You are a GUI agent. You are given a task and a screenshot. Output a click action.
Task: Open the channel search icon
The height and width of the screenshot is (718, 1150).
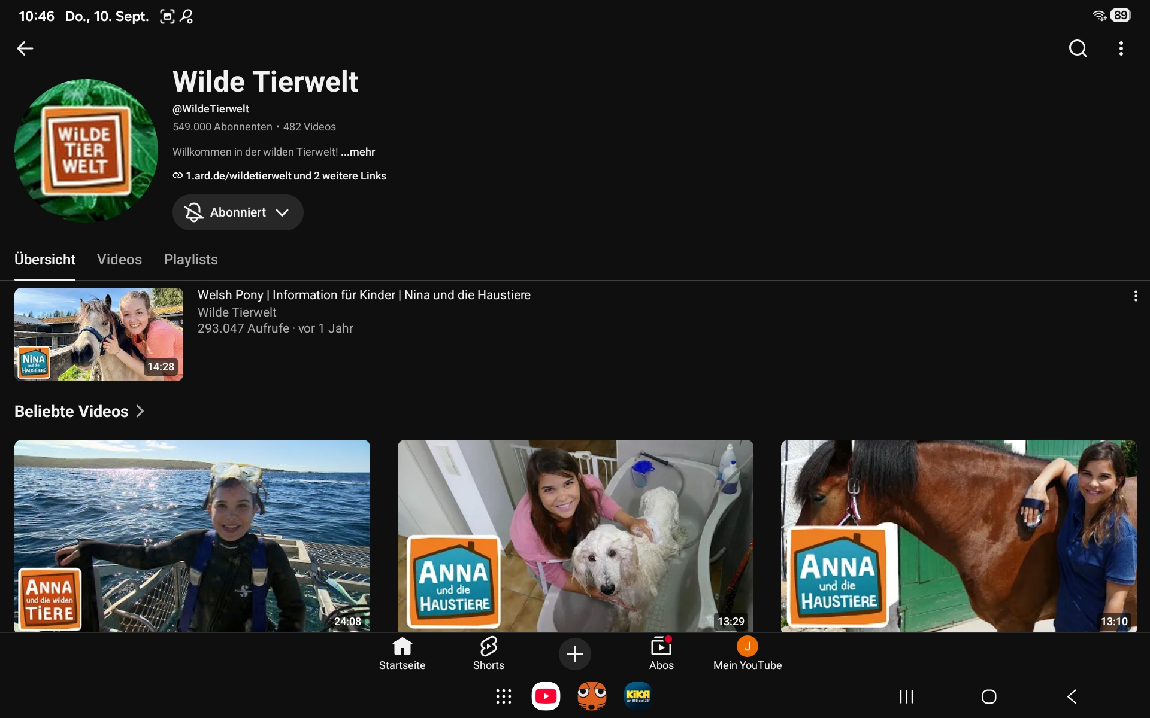point(1078,48)
